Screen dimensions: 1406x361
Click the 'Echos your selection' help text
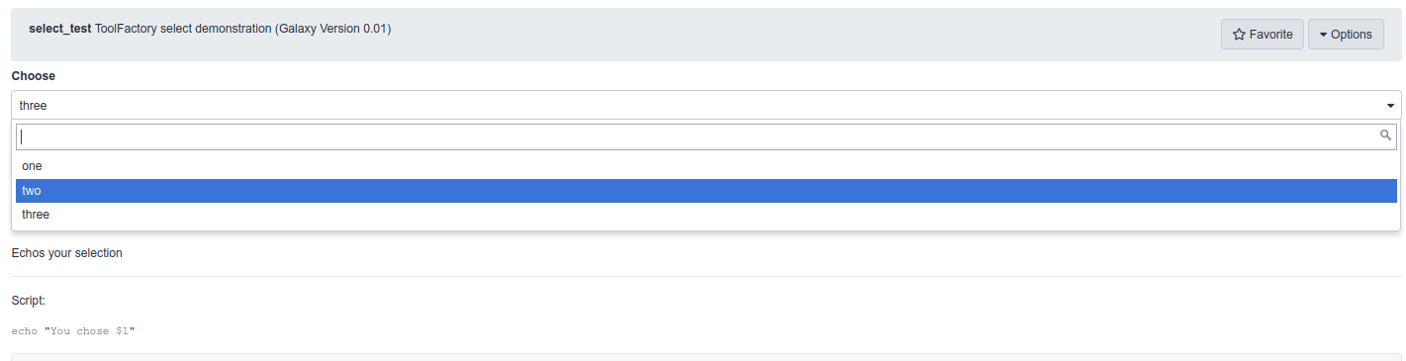point(67,253)
